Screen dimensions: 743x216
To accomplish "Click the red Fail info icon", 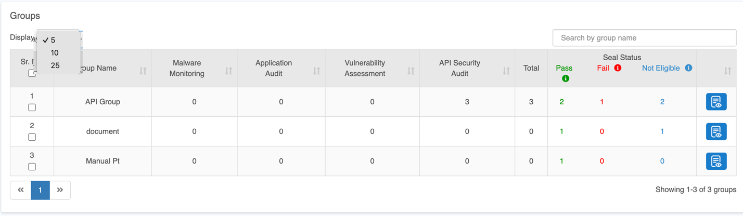I will [x=618, y=68].
